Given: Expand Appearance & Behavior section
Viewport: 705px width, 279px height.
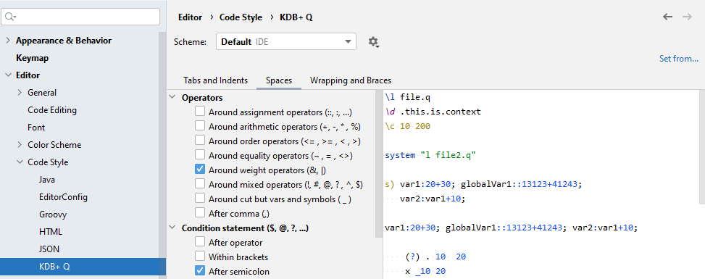Looking at the screenshot, I should coord(8,41).
